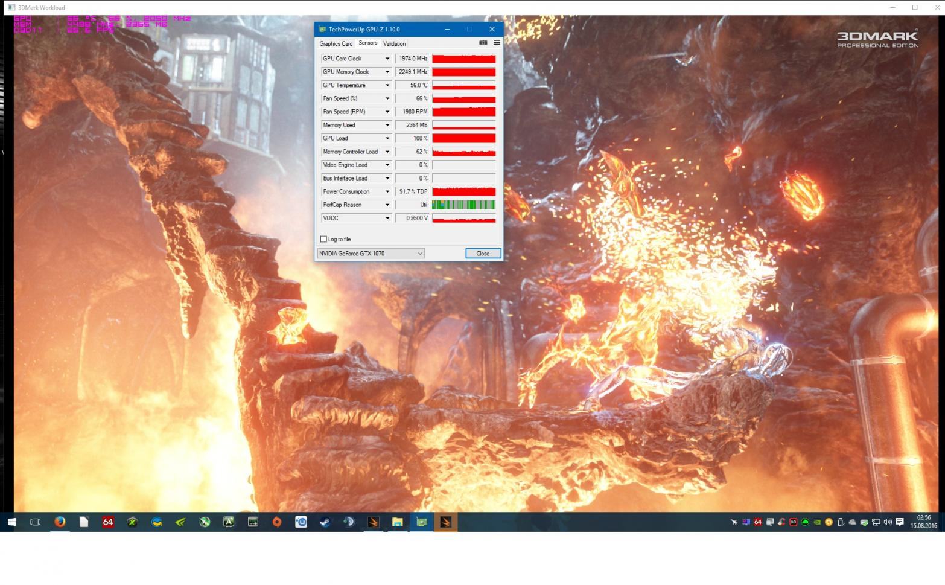Open the Origin taskbar icon

coord(277,522)
